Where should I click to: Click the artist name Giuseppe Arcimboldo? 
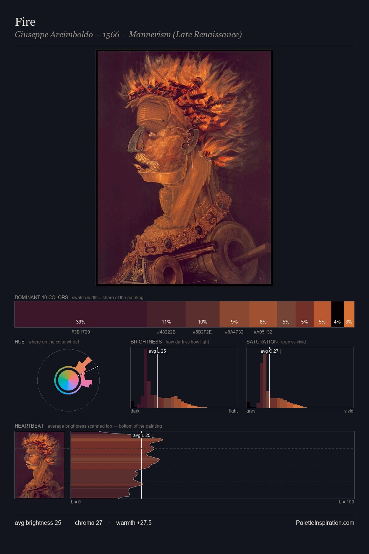point(54,34)
